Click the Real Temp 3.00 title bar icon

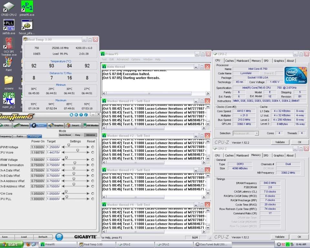[25, 39]
